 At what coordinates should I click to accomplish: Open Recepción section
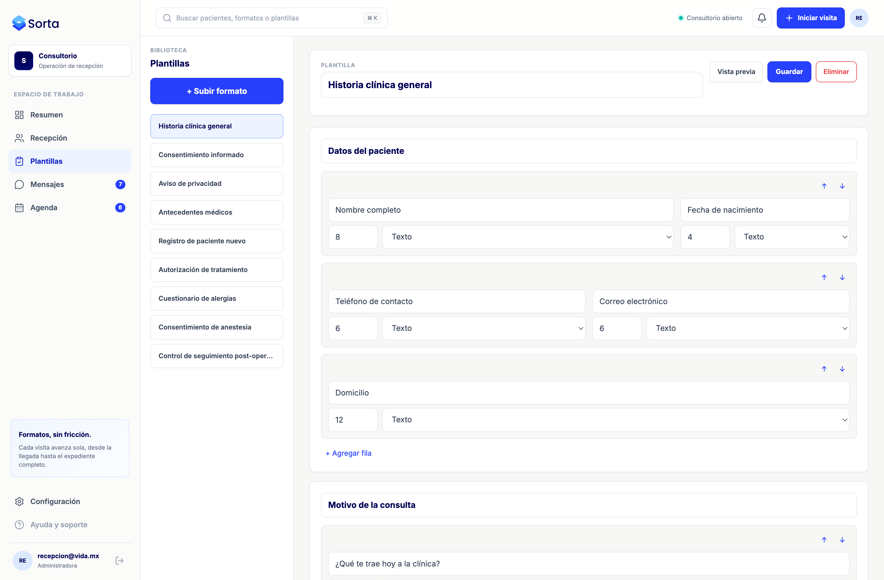click(x=70, y=138)
